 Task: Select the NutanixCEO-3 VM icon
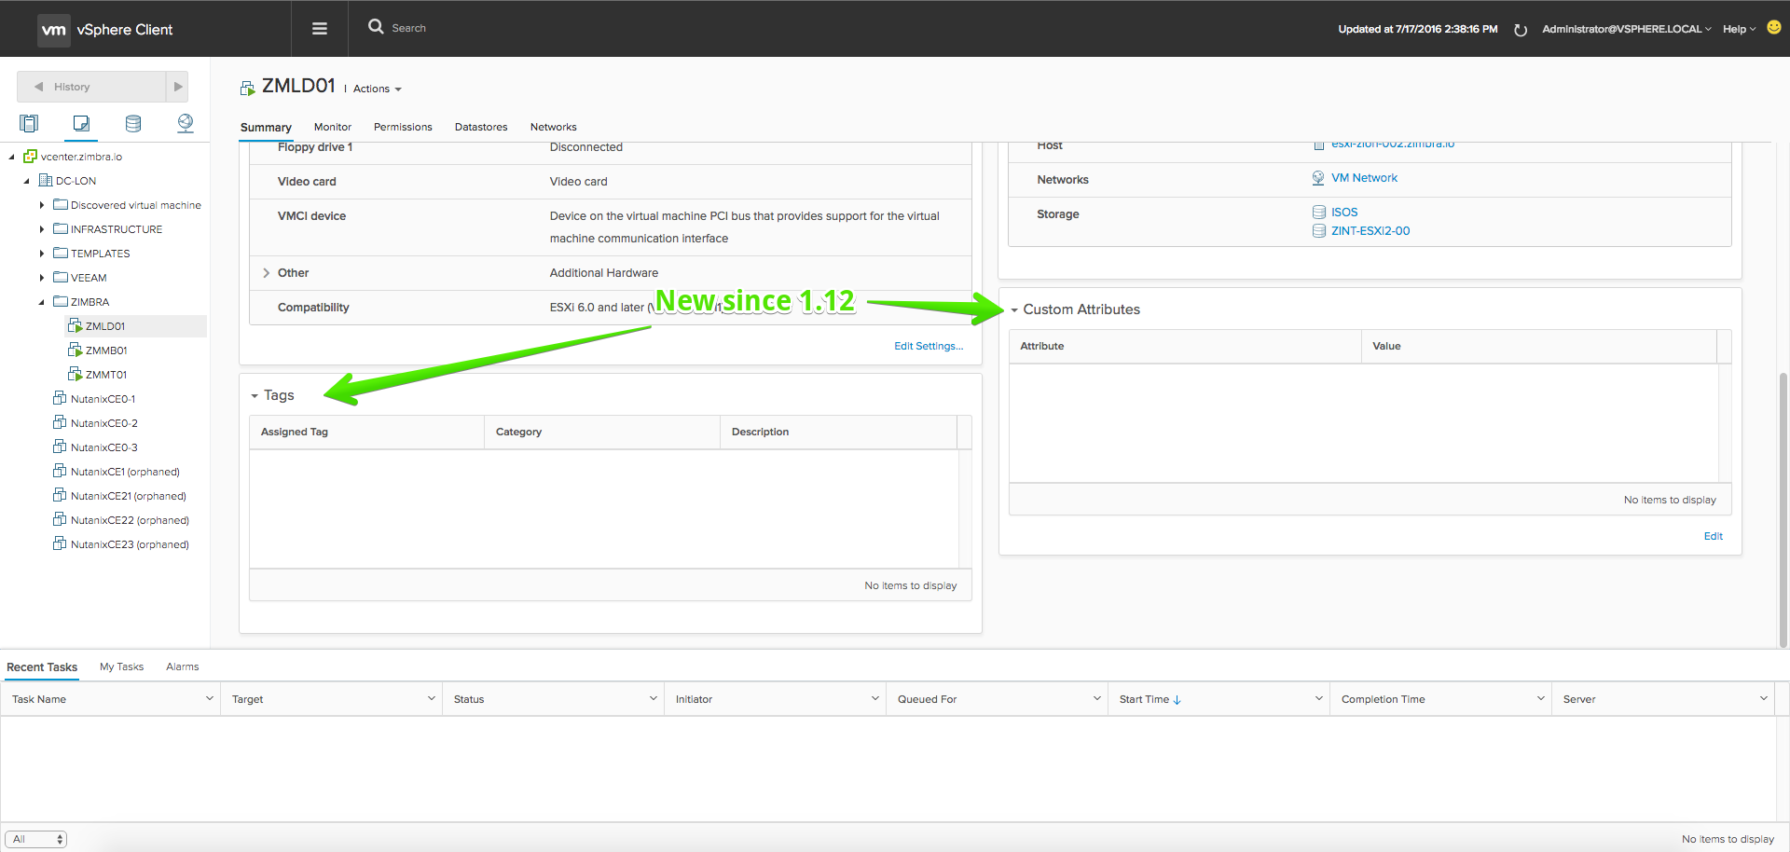click(x=61, y=447)
